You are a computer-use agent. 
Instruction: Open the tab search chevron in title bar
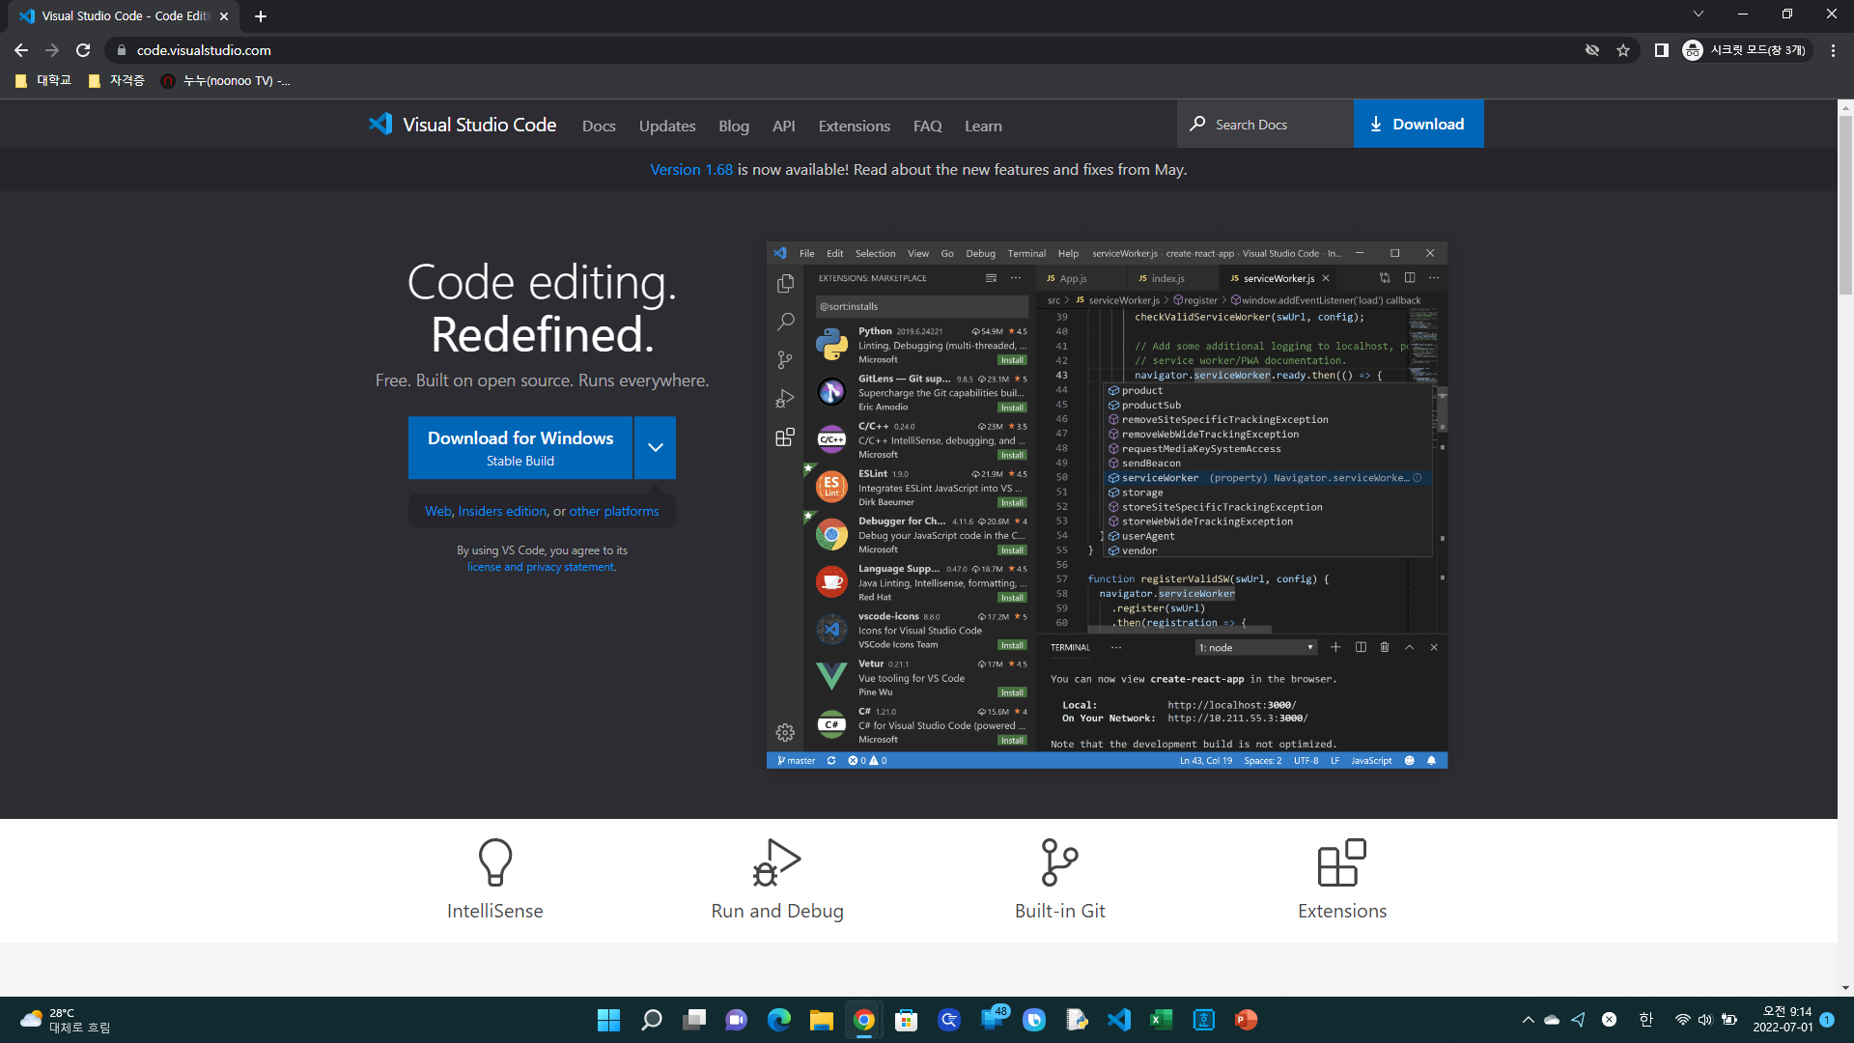(x=1699, y=14)
